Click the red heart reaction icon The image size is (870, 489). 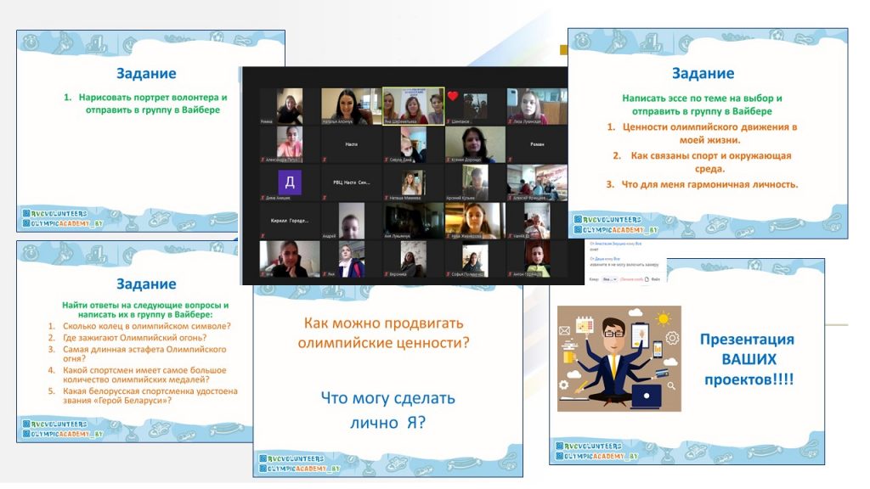[x=453, y=95]
